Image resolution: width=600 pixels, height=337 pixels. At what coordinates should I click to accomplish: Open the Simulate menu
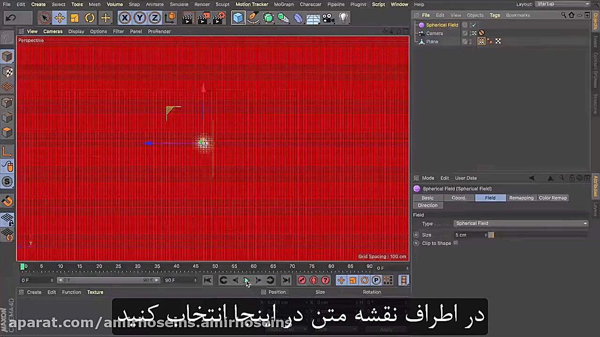tap(179, 4)
